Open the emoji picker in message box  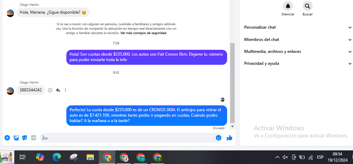(219, 138)
